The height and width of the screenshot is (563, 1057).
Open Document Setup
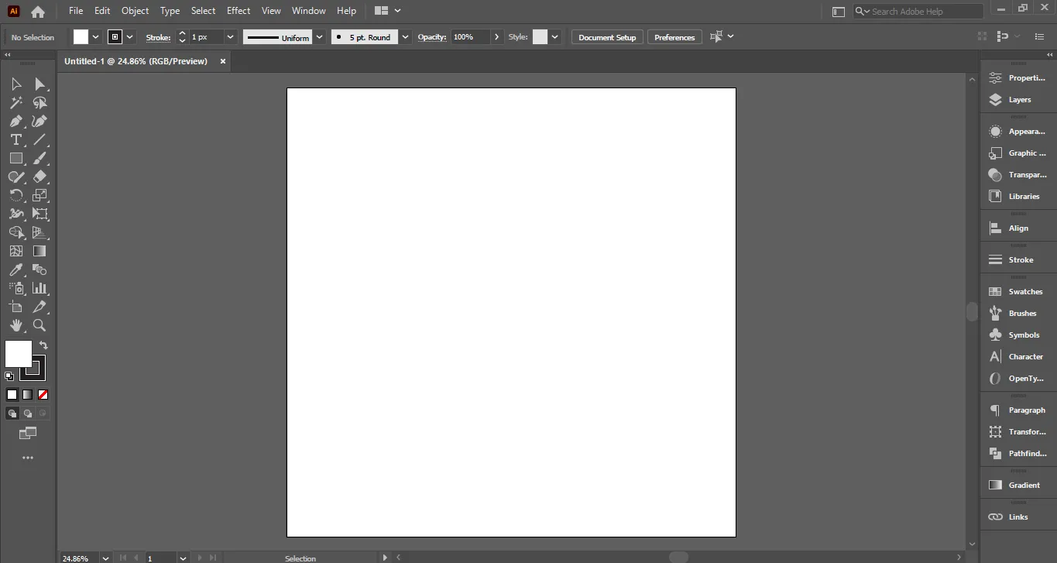[606, 36]
